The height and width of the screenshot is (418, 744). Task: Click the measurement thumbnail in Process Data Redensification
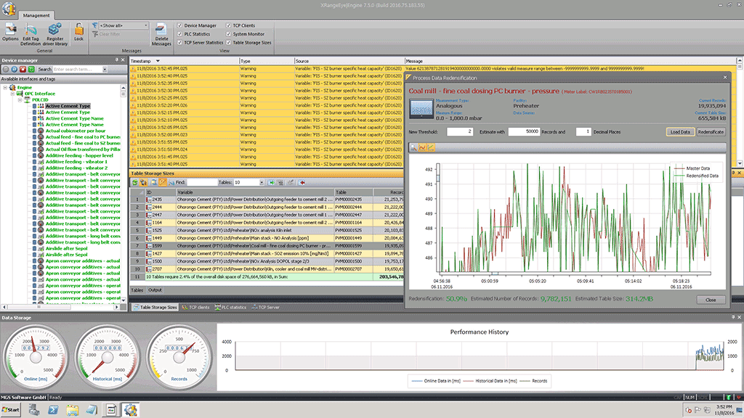[421, 109]
